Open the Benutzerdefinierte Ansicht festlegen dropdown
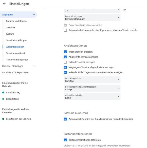 click(x=92, y=88)
